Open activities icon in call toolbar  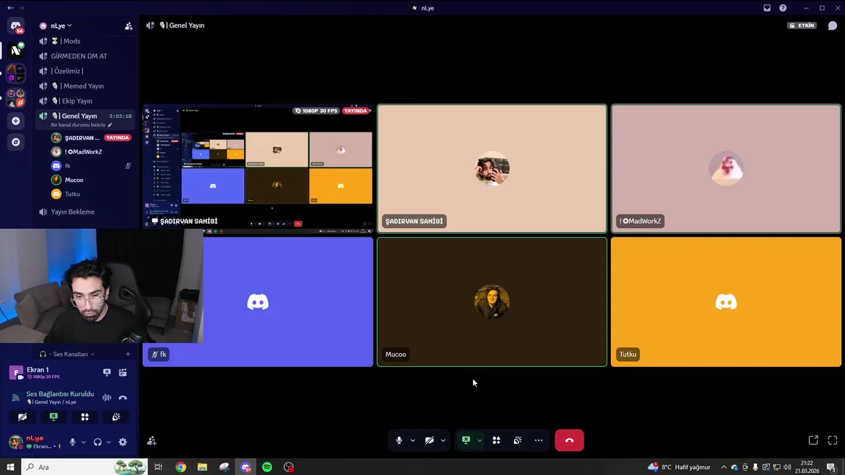[496, 440]
